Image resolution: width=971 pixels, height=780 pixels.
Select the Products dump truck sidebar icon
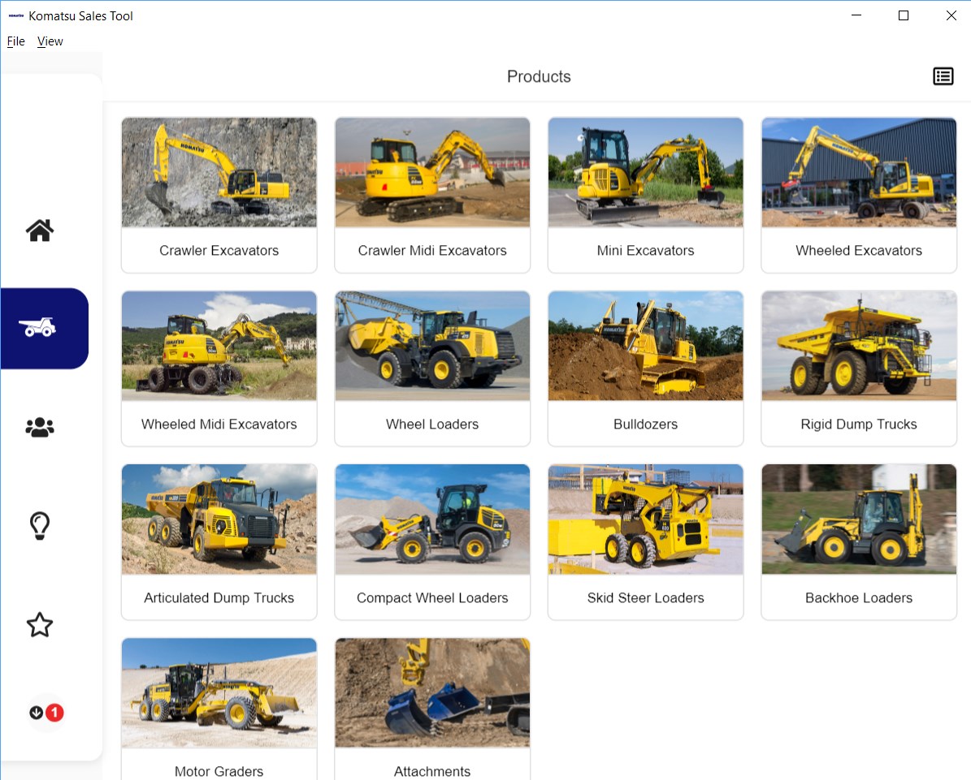tap(37, 327)
